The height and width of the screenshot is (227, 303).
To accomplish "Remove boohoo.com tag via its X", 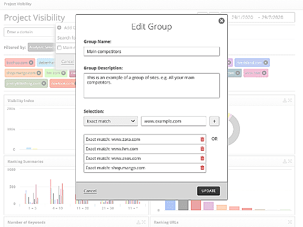I will click(x=31, y=63).
